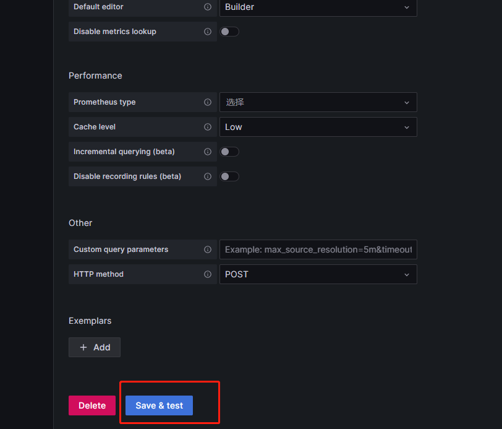Enable the Disable metrics lookup switch

point(229,32)
